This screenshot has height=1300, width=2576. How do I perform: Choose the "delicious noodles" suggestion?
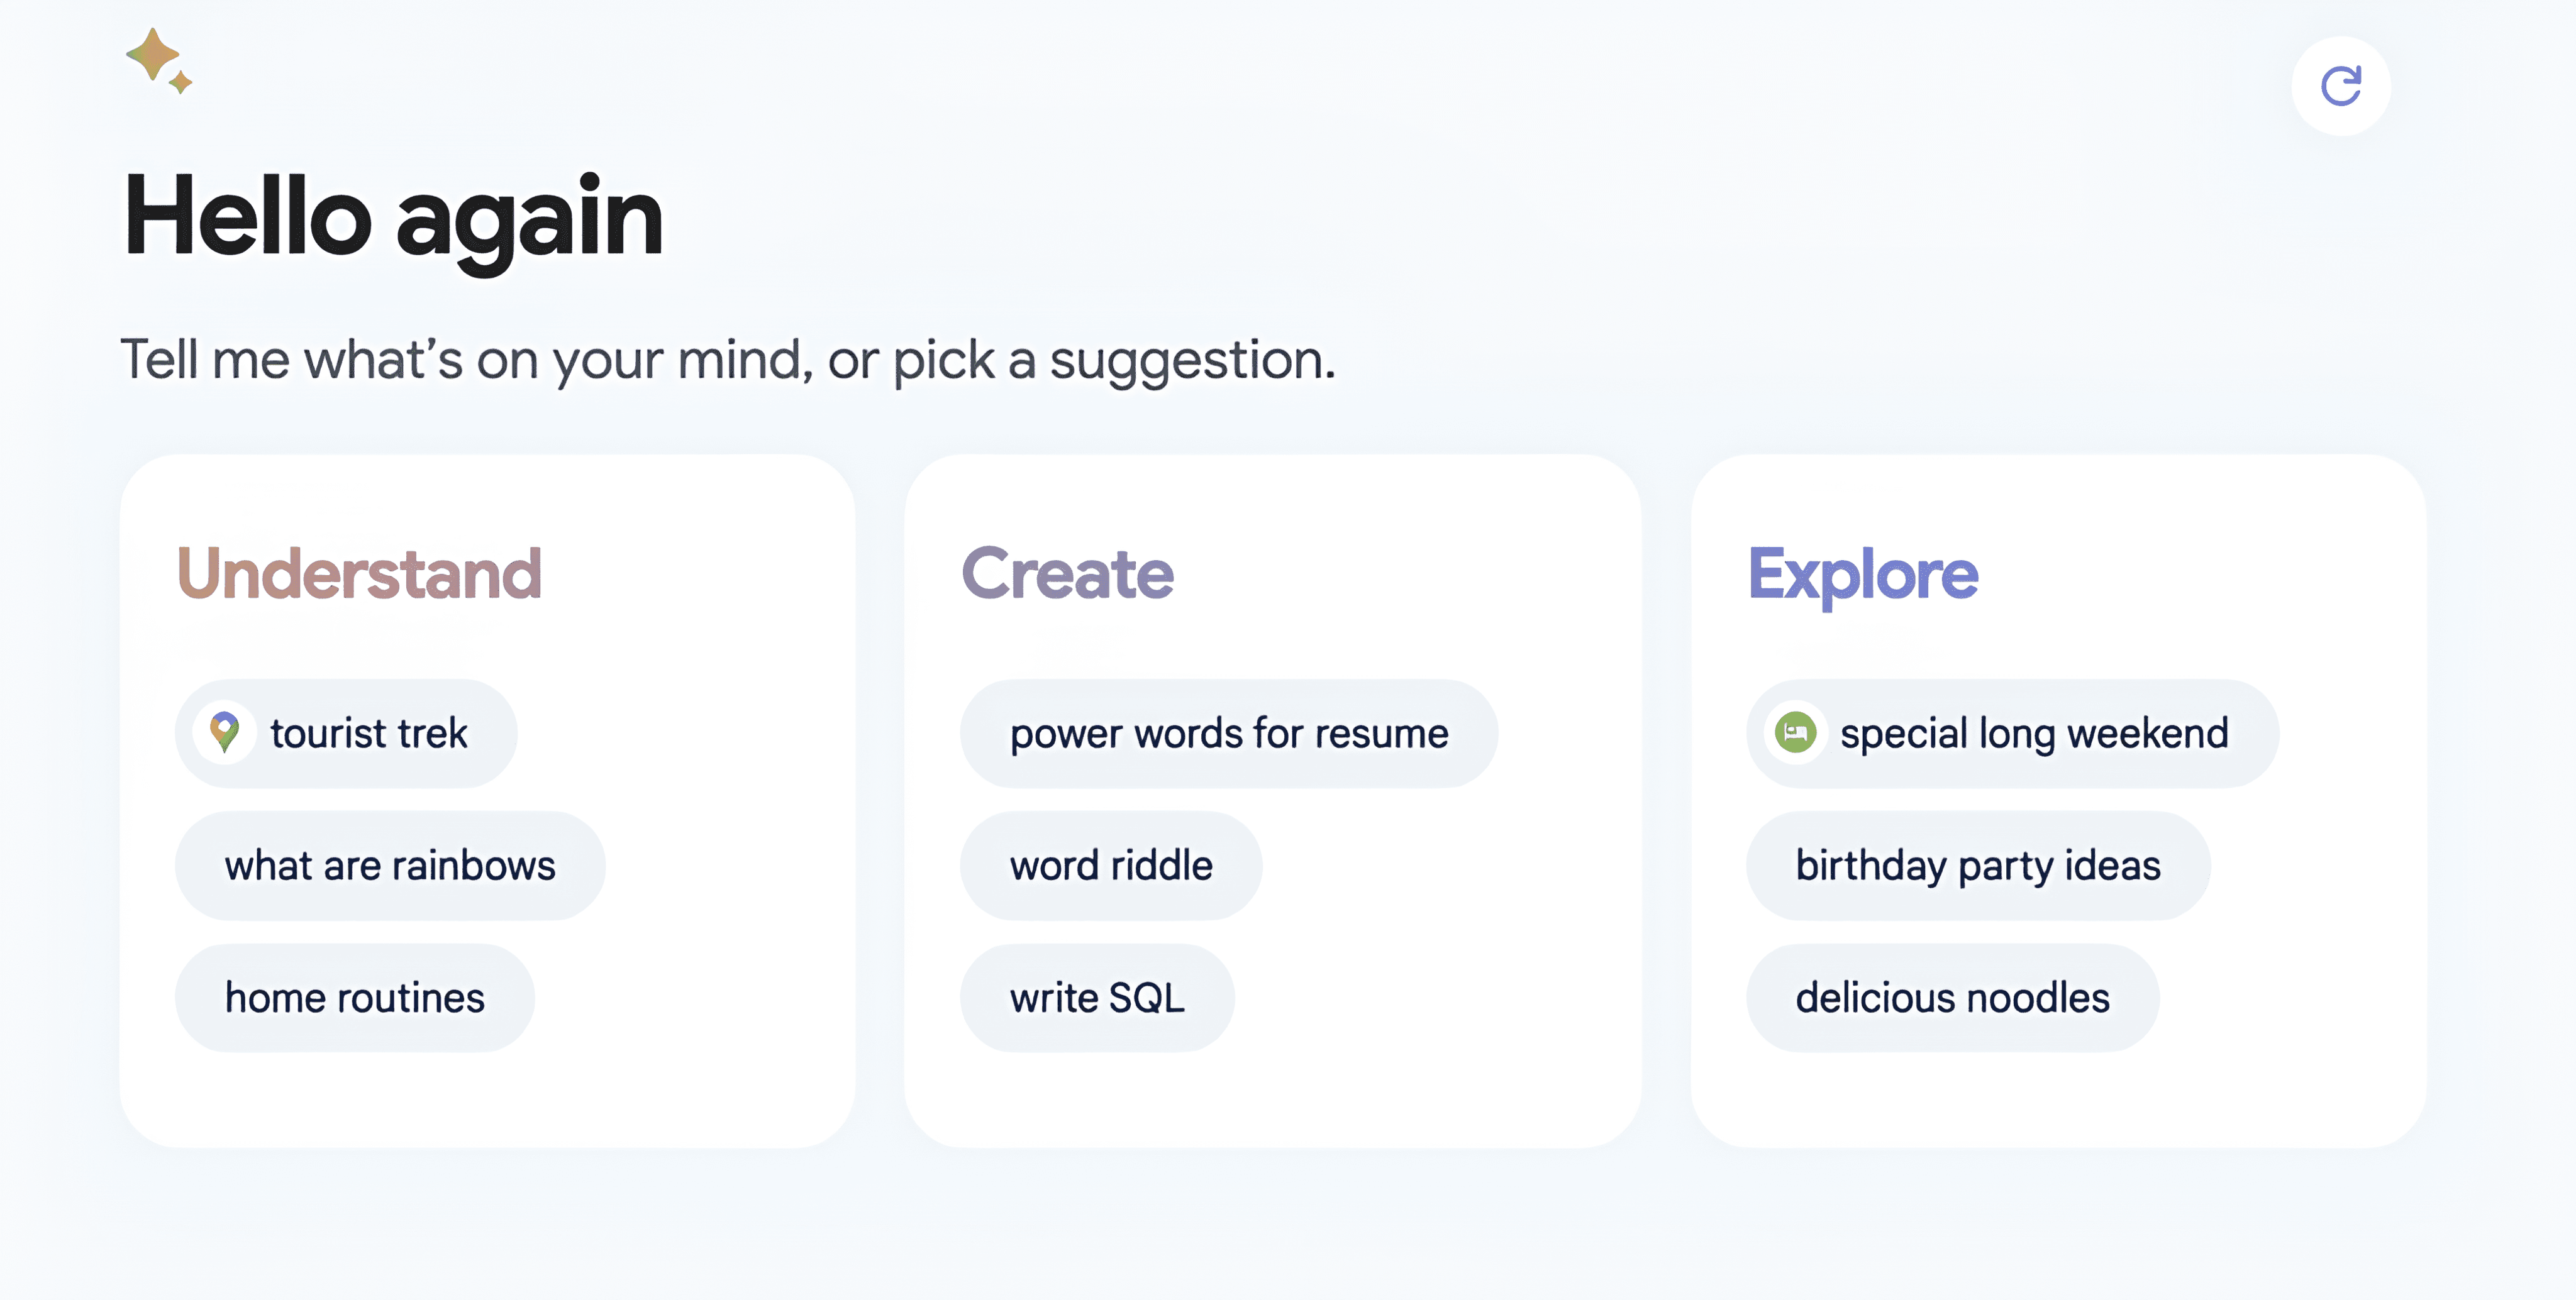pos(1952,997)
